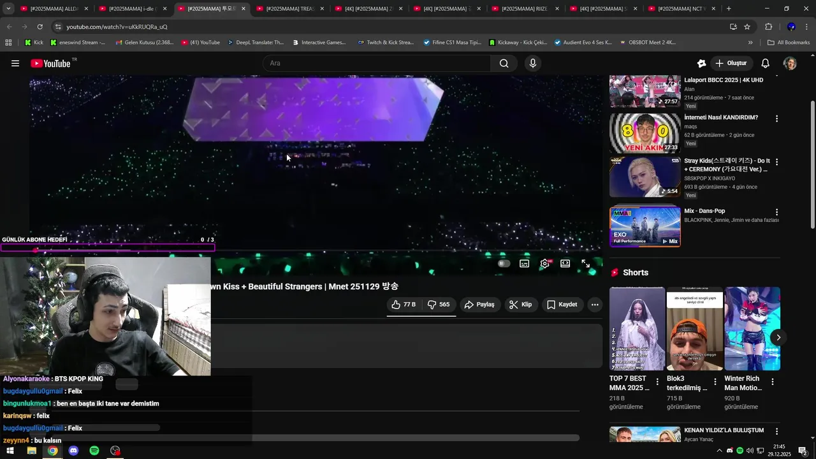The width and height of the screenshot is (816, 459).
Task: Click the magnifier search button
Action: pos(504,63)
